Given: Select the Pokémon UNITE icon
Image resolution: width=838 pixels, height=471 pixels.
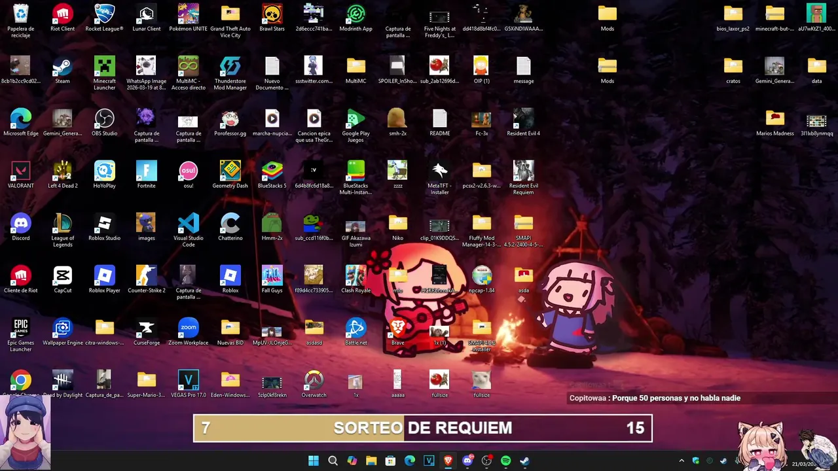Looking at the screenshot, I should 188,18.
